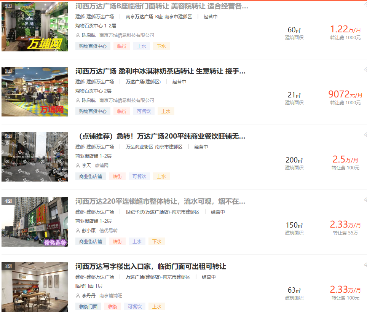Click agent company 南京铺铺旺

coord(111,296)
